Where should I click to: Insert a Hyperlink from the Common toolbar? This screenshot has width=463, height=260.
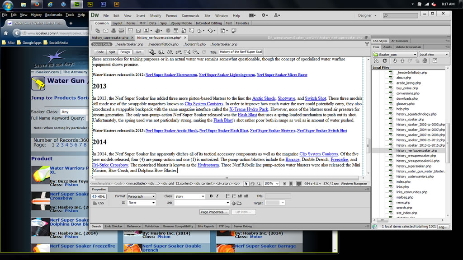[x=98, y=31]
